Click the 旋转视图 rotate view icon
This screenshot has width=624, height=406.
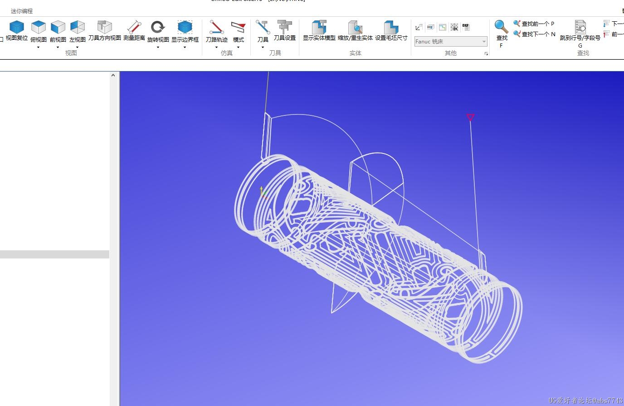(x=158, y=27)
